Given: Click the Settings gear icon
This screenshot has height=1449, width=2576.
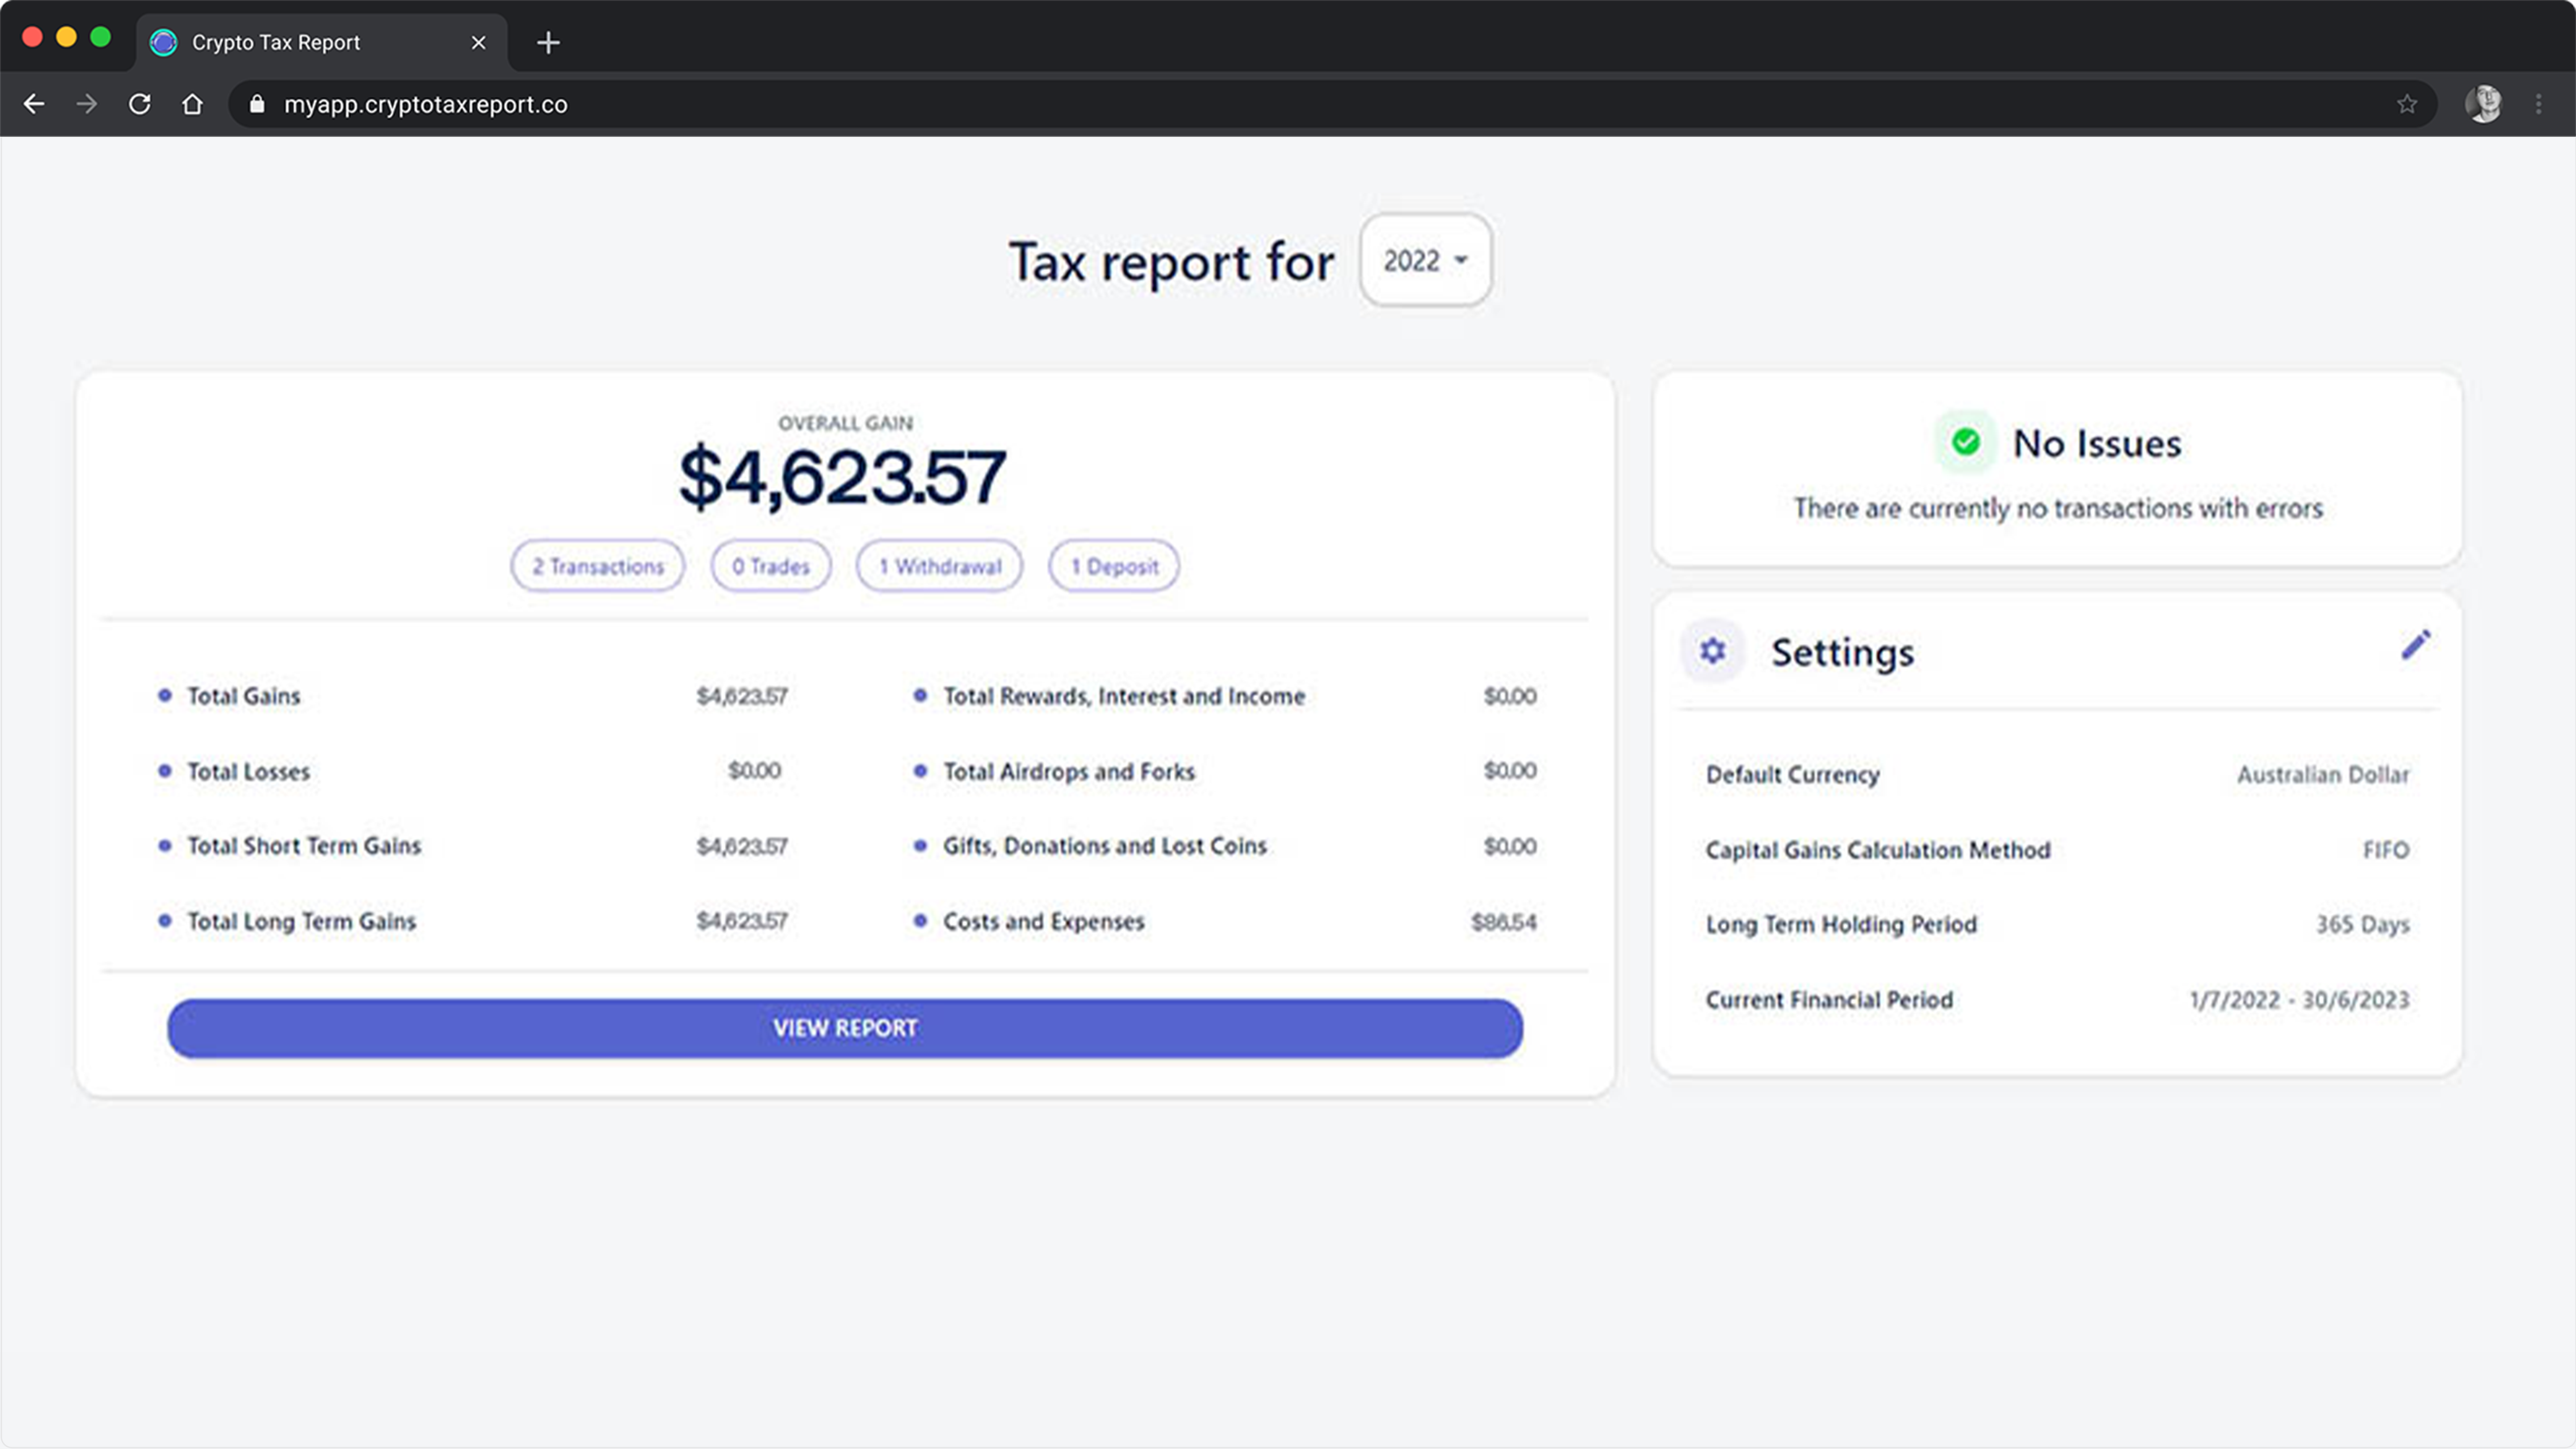Looking at the screenshot, I should tap(1713, 651).
